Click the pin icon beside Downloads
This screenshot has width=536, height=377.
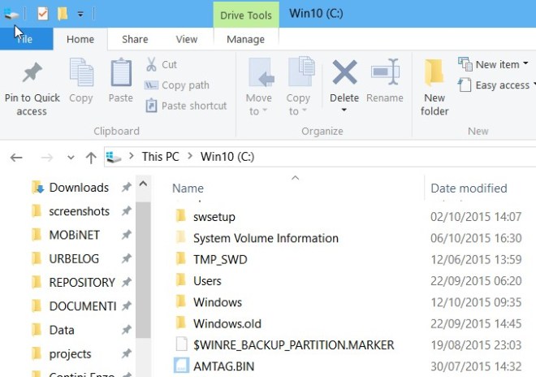point(127,187)
